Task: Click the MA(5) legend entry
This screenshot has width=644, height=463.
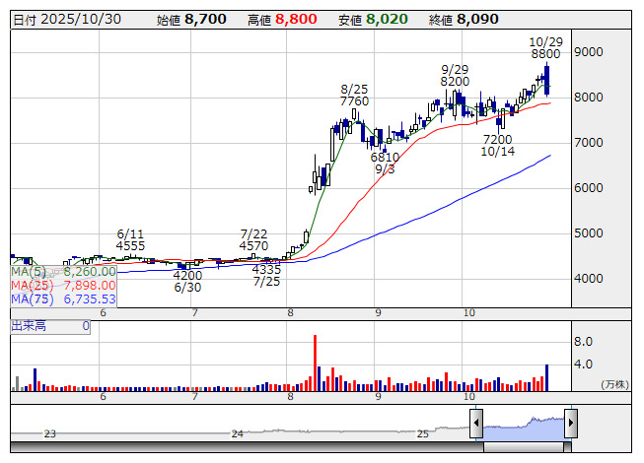Action: pyautogui.click(x=63, y=271)
